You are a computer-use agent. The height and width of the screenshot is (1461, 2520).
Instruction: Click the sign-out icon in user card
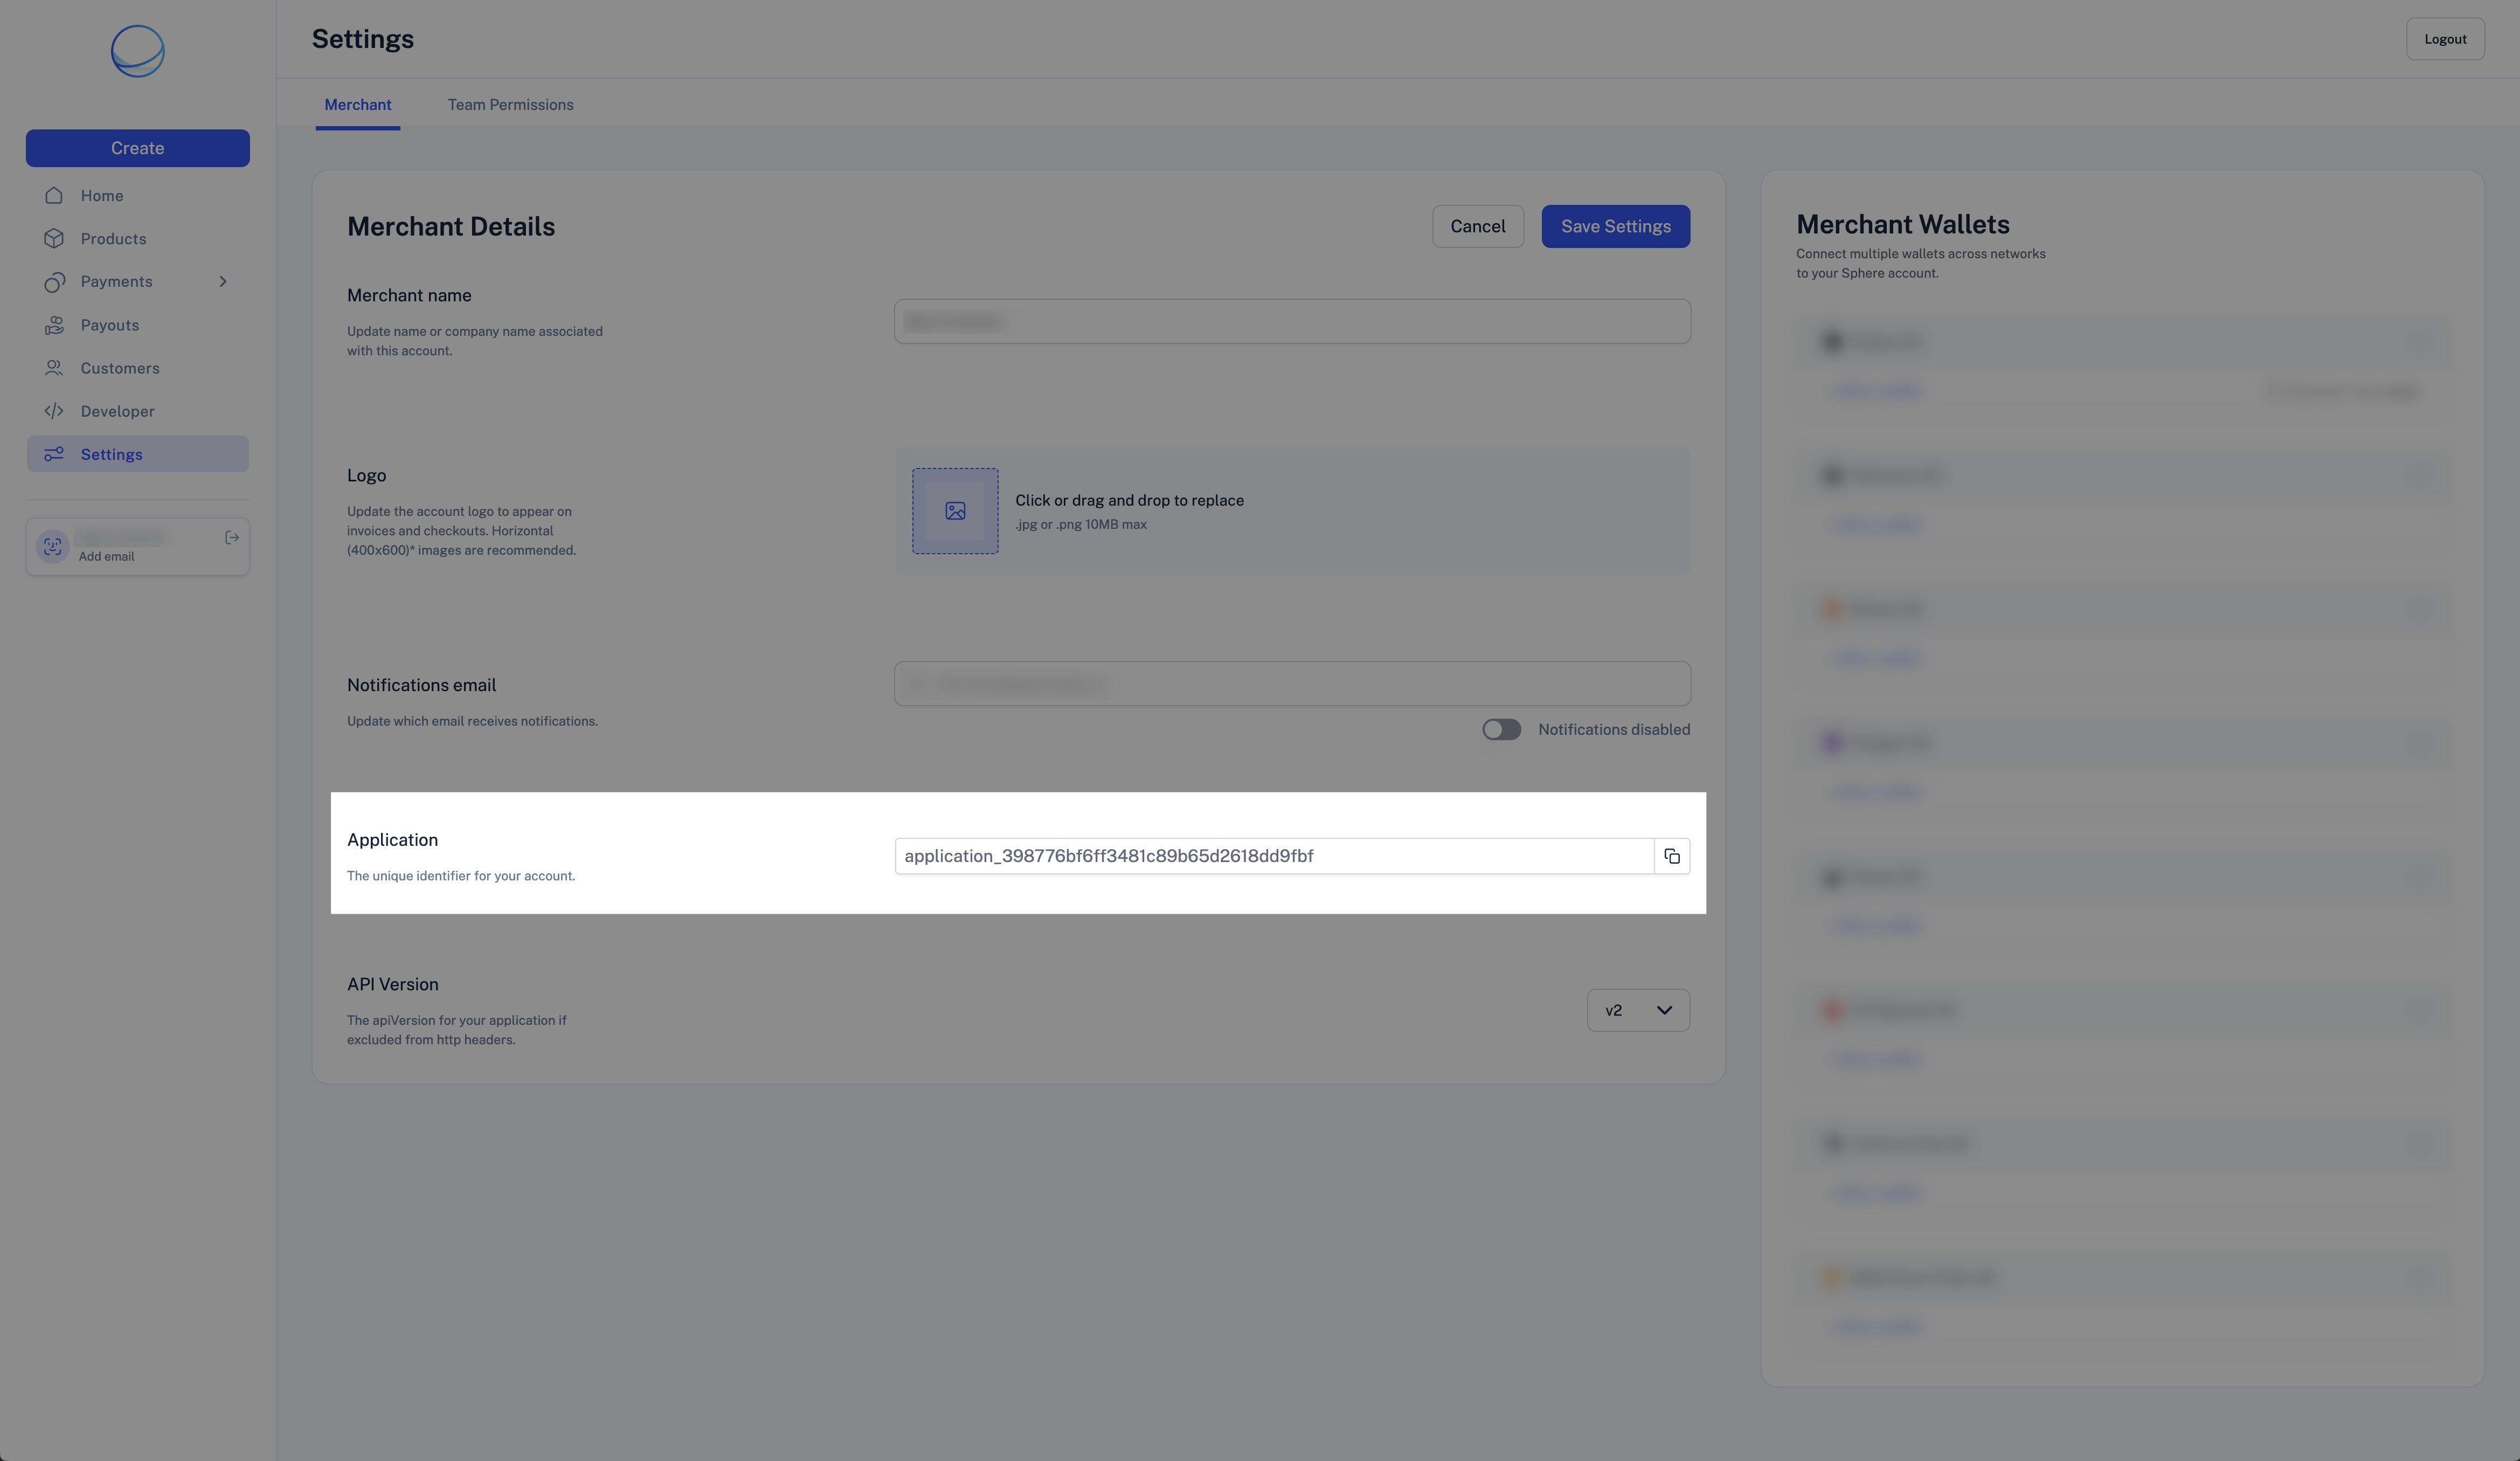click(x=232, y=539)
